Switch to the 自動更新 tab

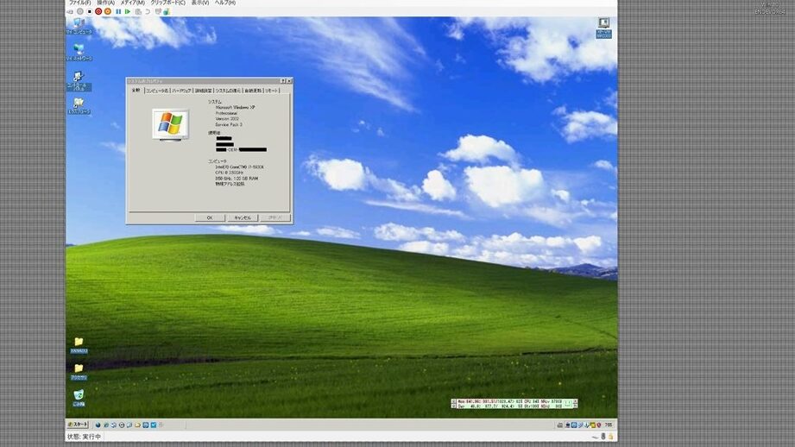tap(253, 91)
